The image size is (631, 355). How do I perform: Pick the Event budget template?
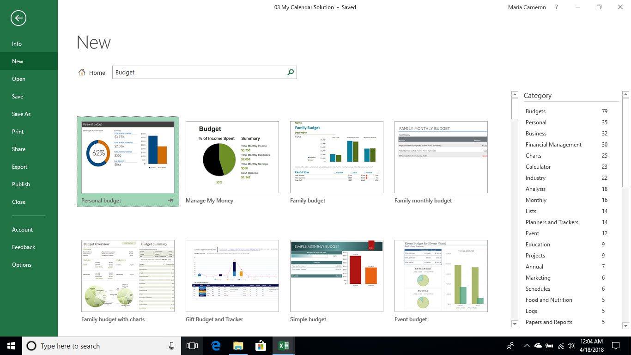441,276
